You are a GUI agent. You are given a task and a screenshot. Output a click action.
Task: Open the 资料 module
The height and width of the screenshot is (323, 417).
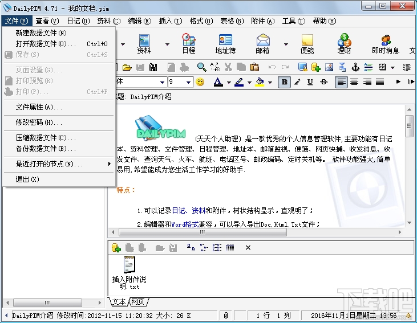(144, 44)
